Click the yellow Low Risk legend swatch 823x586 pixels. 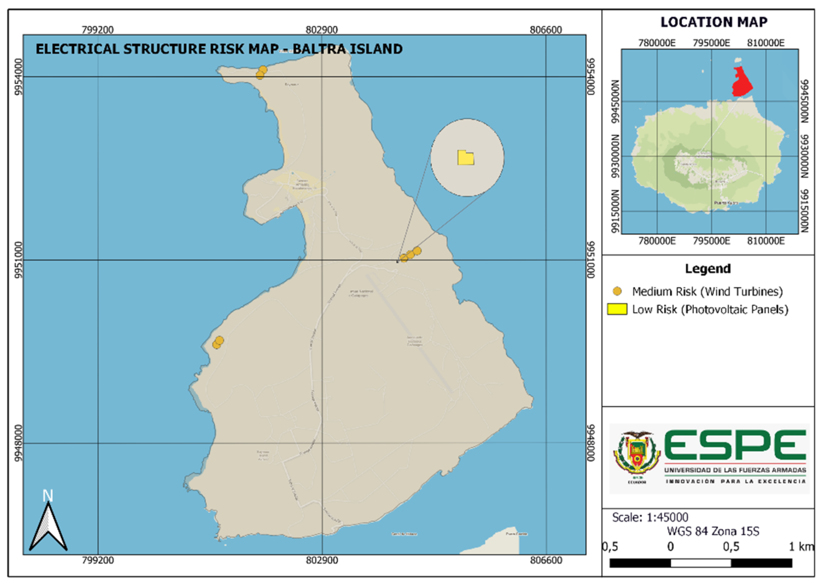tap(617, 309)
